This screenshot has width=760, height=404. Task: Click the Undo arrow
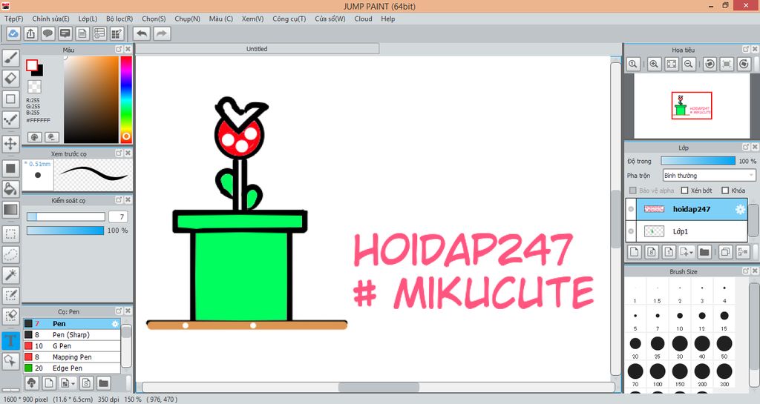142,33
